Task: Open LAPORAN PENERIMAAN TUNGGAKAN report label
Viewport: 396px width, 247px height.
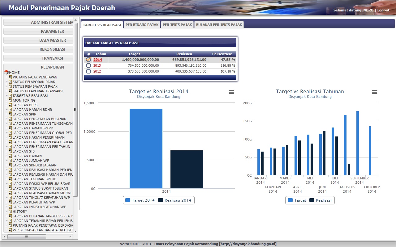Action: (x=43, y=124)
